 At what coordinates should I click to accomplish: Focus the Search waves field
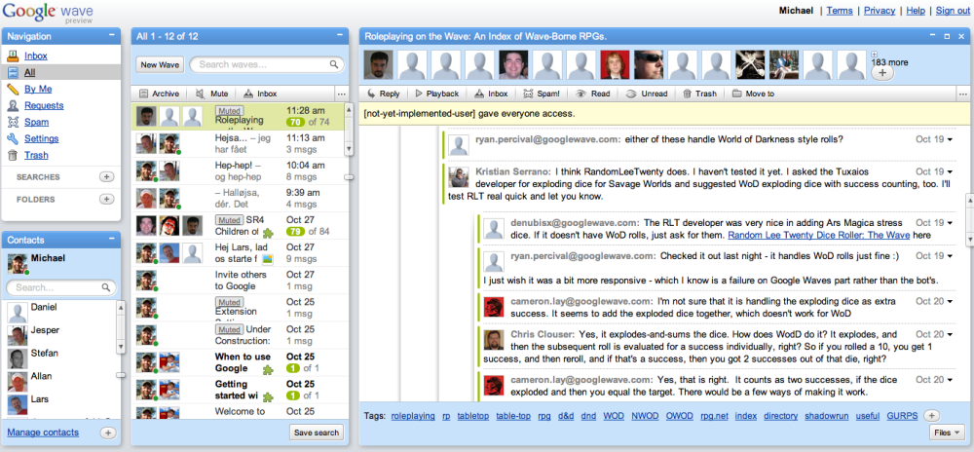coord(267,64)
